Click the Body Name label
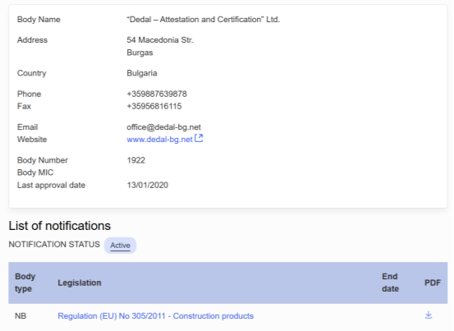454x331 pixels. 39,20
